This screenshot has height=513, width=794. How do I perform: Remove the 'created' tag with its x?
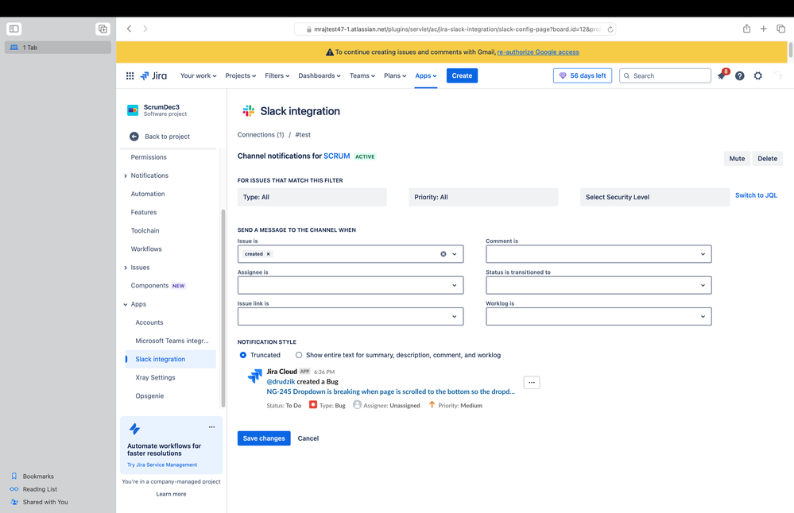pyautogui.click(x=269, y=254)
